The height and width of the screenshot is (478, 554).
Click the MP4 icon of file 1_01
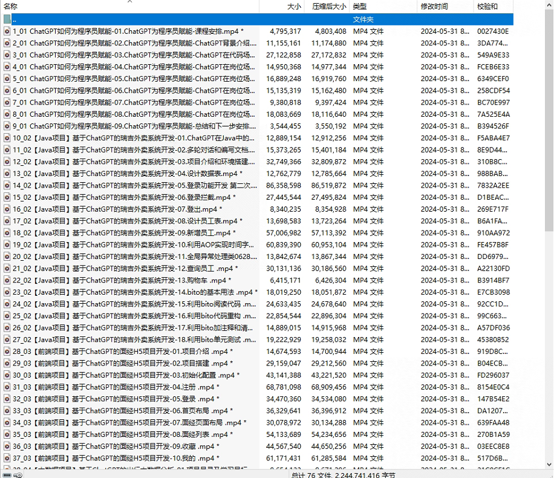(x=7, y=31)
